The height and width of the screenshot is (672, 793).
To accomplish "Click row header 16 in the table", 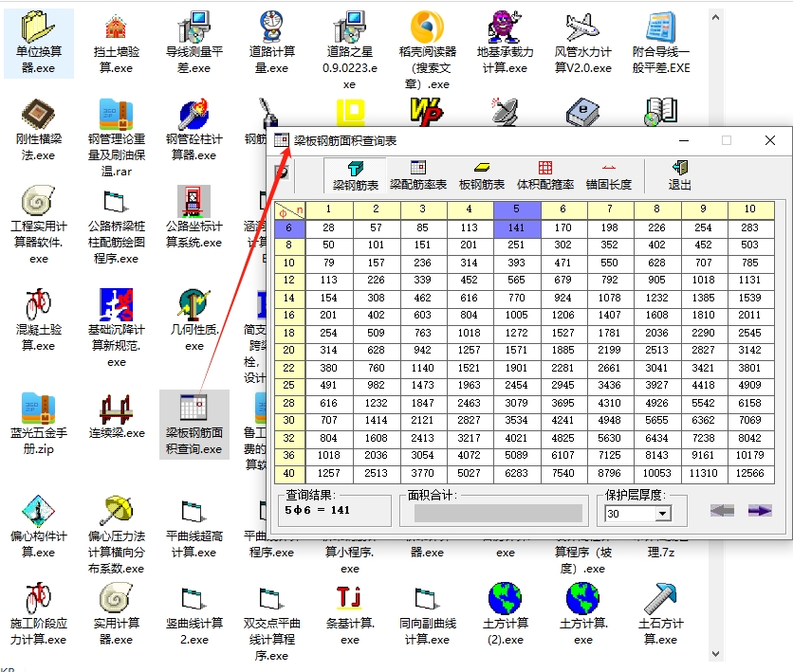I will point(289,316).
